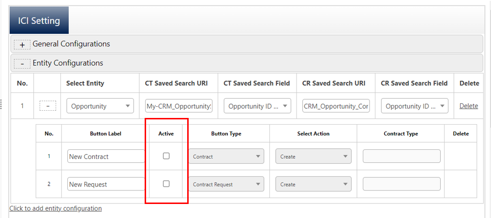Enable Active checkbox for New Request

(166, 184)
